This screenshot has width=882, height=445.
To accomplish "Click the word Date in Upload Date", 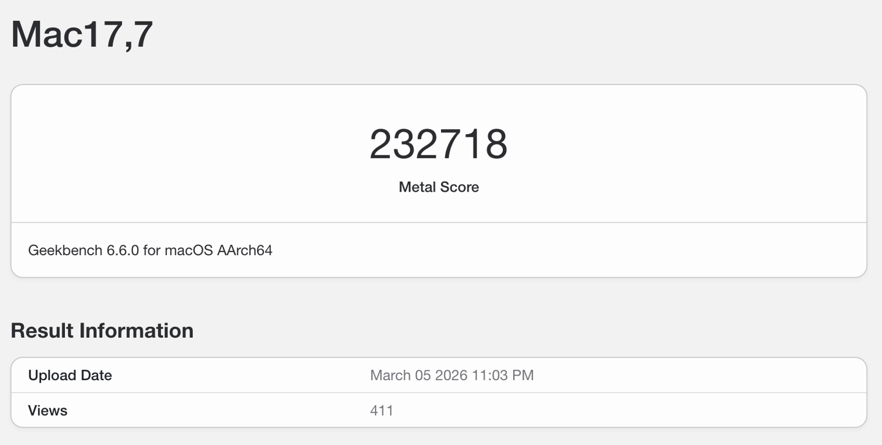I will 97,375.
